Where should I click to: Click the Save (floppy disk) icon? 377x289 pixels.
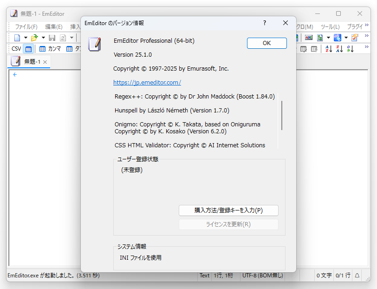point(52,37)
